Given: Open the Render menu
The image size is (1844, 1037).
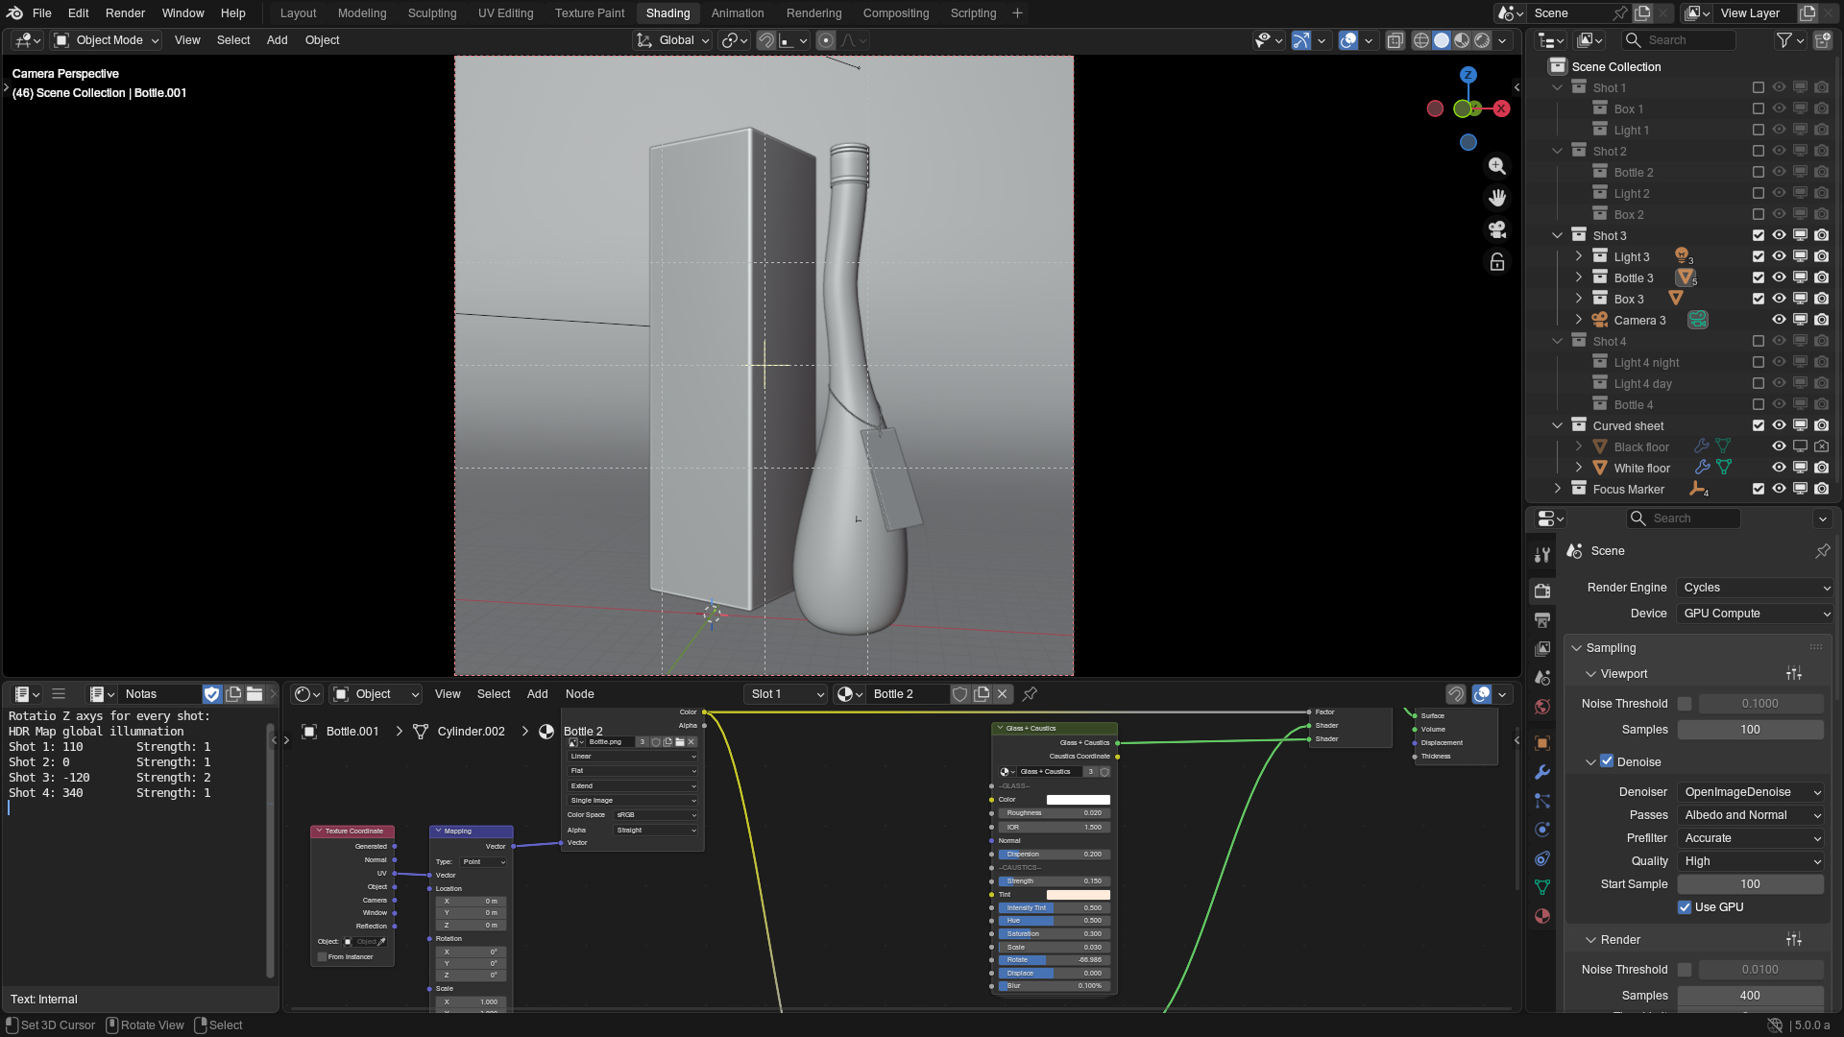Looking at the screenshot, I should coord(125,13).
